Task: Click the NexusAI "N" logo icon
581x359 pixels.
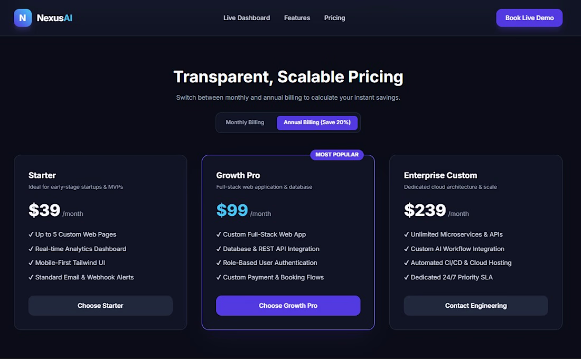Action: tap(23, 18)
